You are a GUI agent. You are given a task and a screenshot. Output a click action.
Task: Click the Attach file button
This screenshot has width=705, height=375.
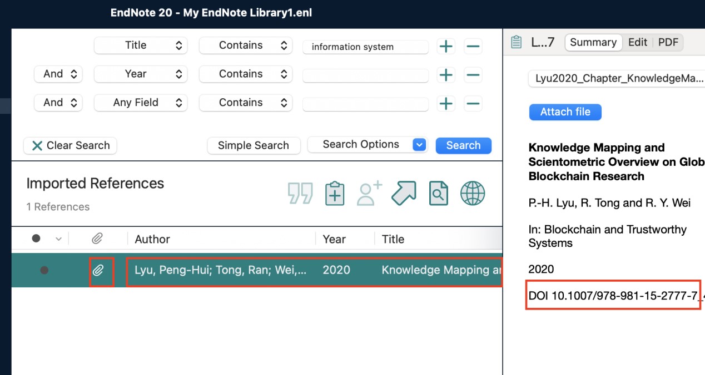tap(565, 112)
